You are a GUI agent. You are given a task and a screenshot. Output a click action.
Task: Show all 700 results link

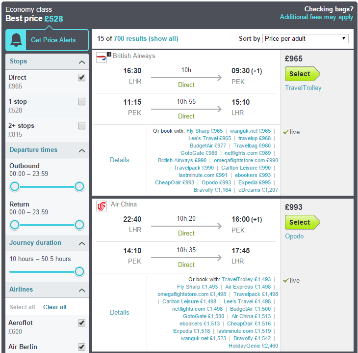146,38
